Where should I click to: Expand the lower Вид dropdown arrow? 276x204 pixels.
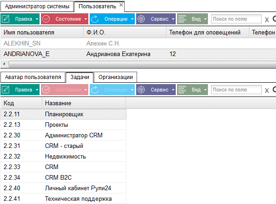tap(205, 90)
